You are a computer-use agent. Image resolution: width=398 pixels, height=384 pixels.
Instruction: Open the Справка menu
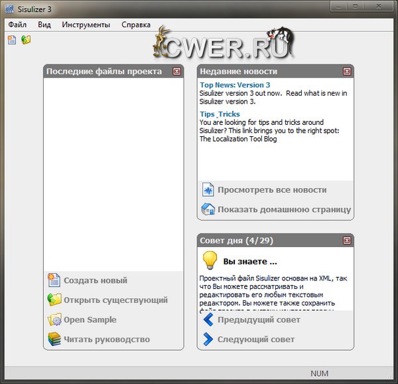136,25
